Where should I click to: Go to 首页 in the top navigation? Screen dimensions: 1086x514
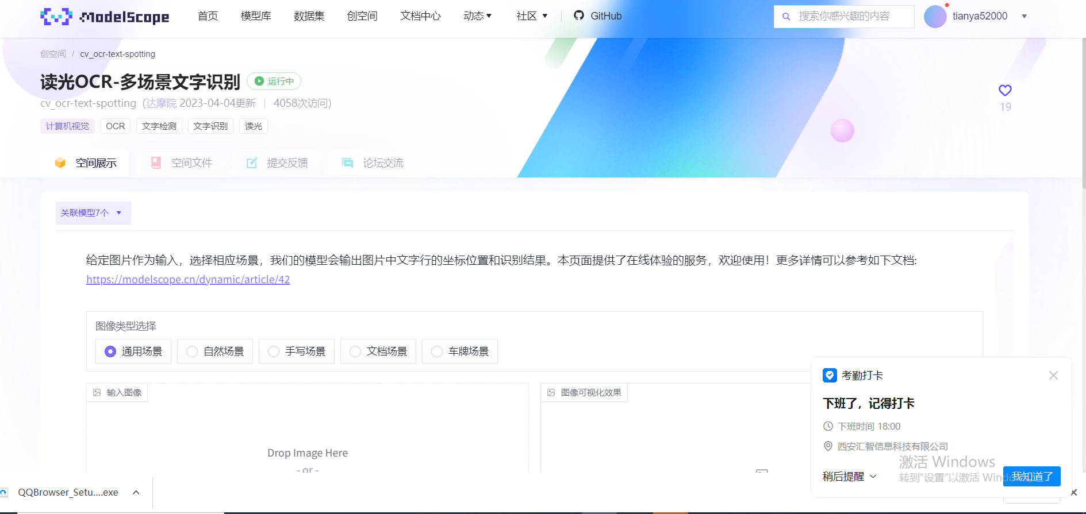tap(208, 16)
